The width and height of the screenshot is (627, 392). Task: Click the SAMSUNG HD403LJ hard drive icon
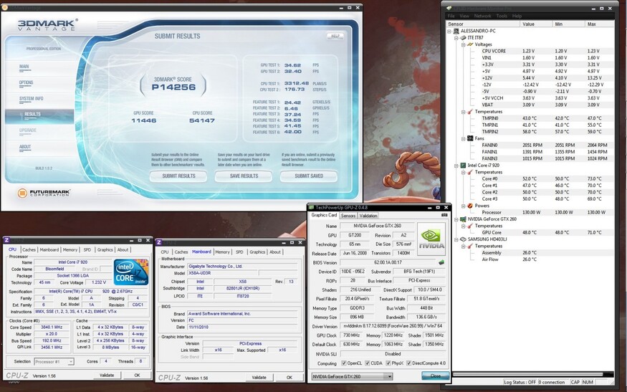[463, 239]
